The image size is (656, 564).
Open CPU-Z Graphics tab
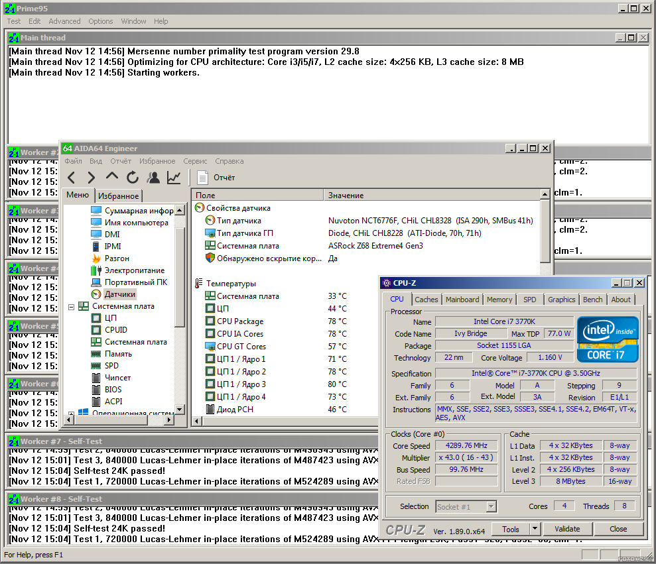pos(561,300)
